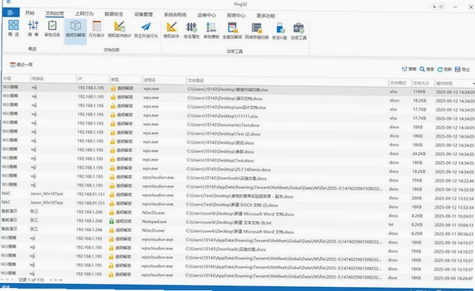Image resolution: width=475 pixels, height=291 pixels.
Task: Select the 20KB file size cell
Action: click(x=417, y=198)
